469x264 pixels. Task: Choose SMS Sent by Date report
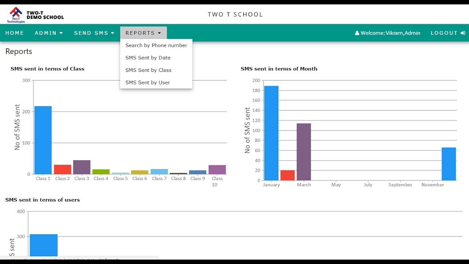(156, 58)
